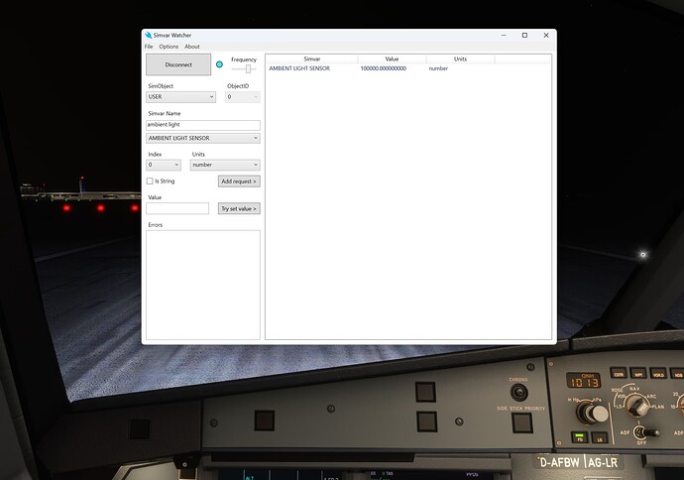
Task: Click inside the Errors text box
Action: point(203,285)
